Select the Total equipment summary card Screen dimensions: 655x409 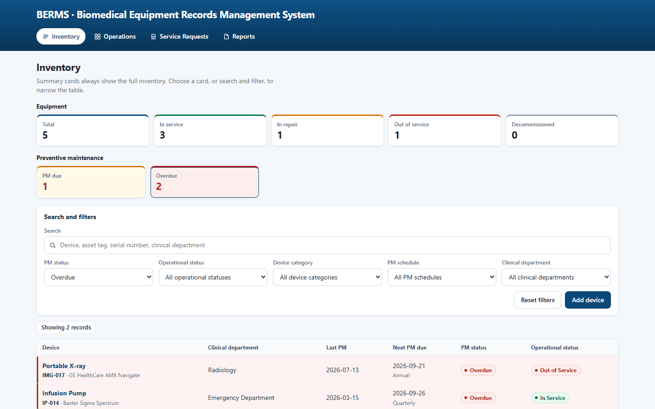pyautogui.click(x=93, y=130)
